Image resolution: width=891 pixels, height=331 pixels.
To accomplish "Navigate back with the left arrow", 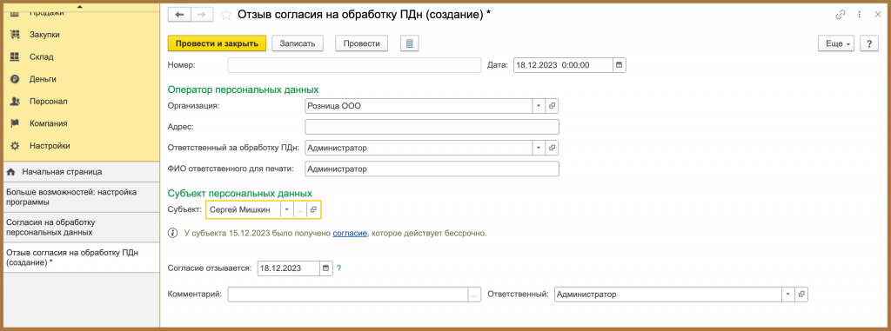I will (x=179, y=15).
